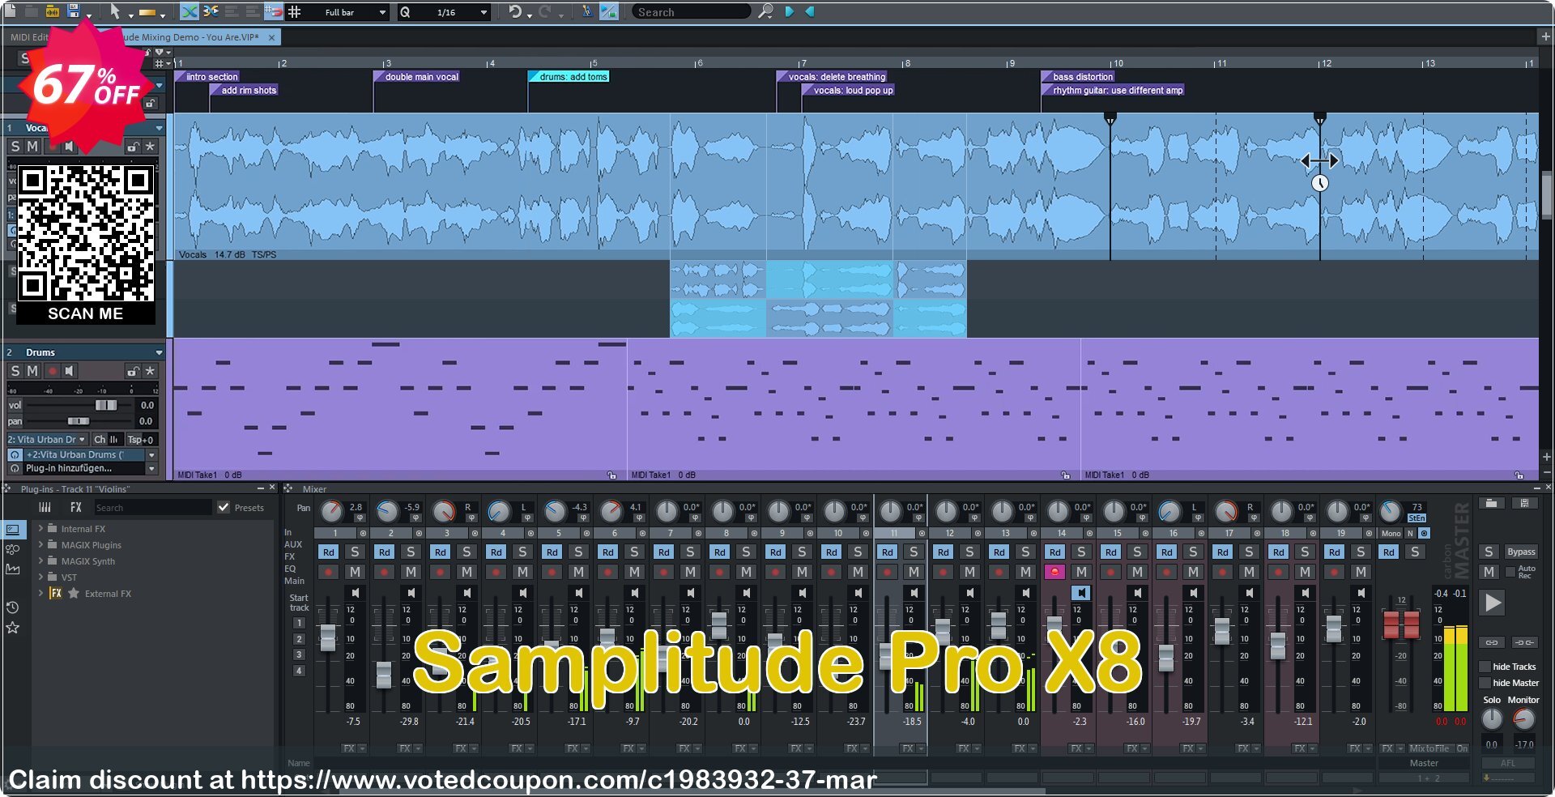Close the Mixing Demo project tab
This screenshot has width=1555, height=797.
pos(272,37)
